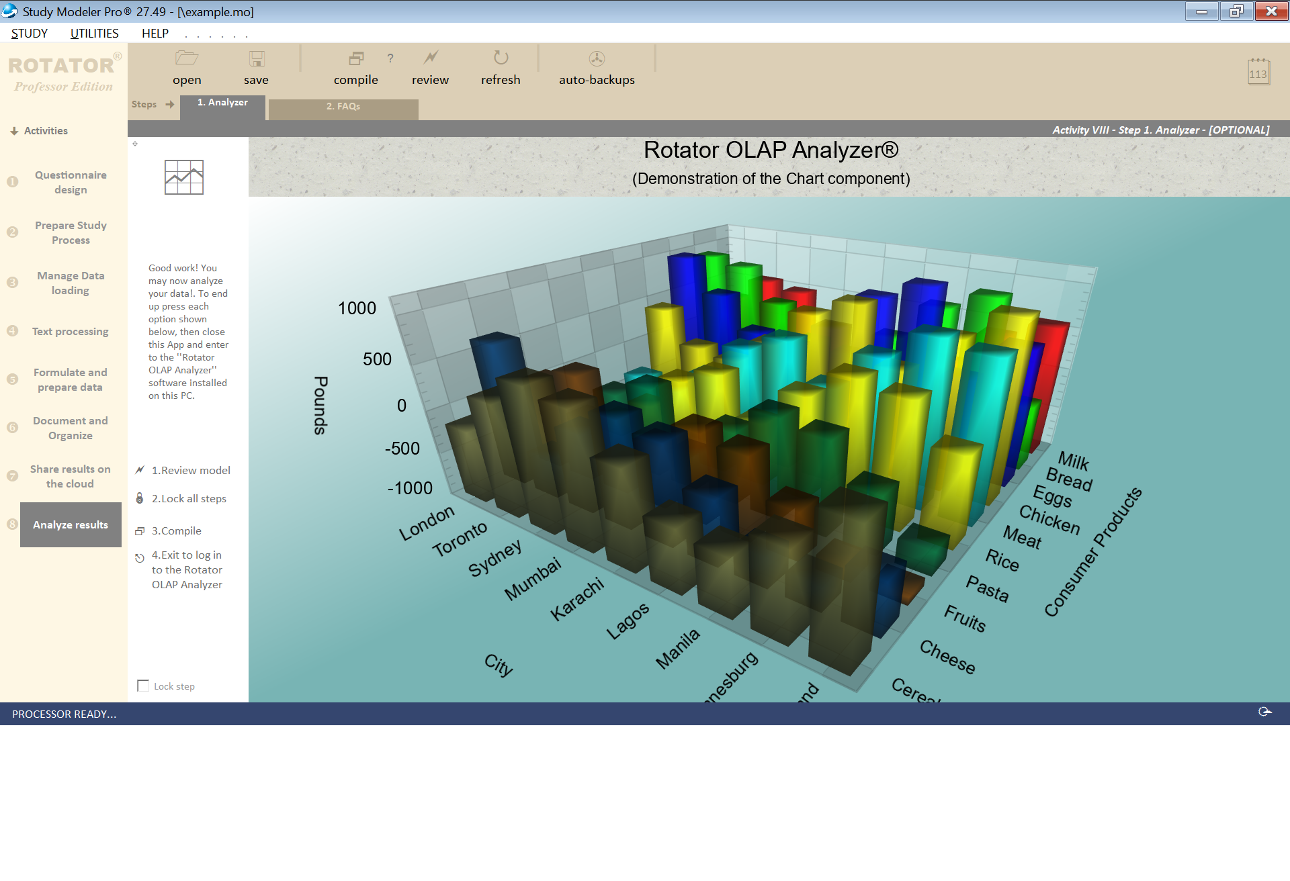Switch to the 1. Analyzer tab
Screen dimensions: 1290x881
pos(222,106)
